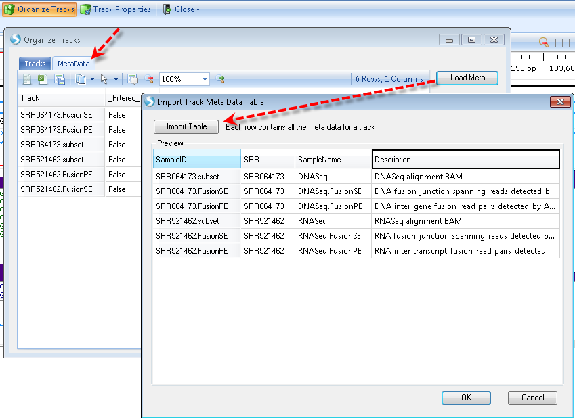Viewport: 575px width, 418px height.
Task: Select SRR521462.FusionSE in the Track column
Action: pos(61,189)
